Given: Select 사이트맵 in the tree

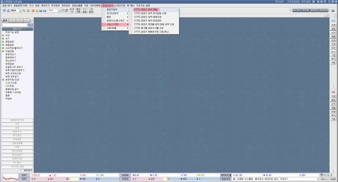Looking at the screenshot, I should 9,86.
